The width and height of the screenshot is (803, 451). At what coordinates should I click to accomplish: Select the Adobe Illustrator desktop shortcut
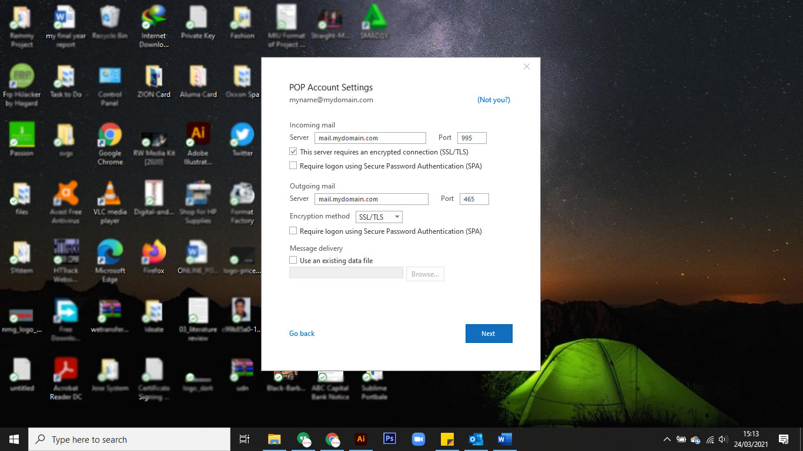coord(198,144)
